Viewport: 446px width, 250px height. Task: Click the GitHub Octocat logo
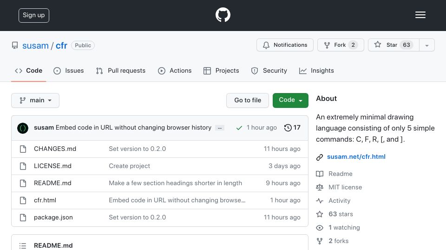(223, 15)
